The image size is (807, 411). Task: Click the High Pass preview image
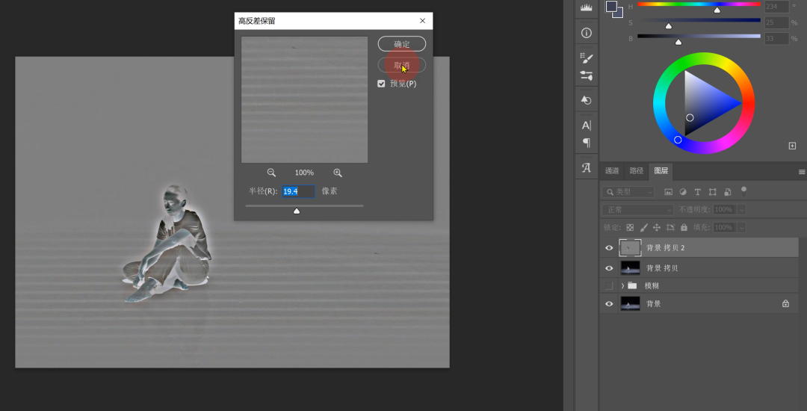tap(305, 99)
